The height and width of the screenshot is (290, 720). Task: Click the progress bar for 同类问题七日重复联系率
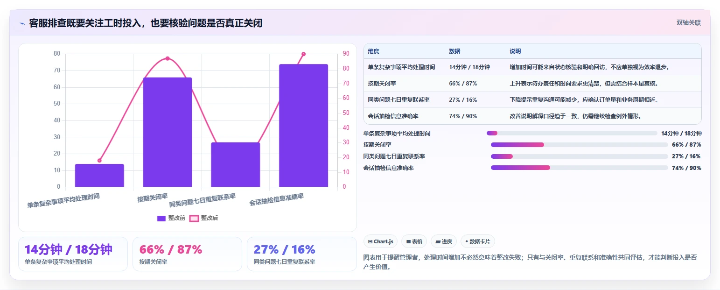[x=579, y=156]
